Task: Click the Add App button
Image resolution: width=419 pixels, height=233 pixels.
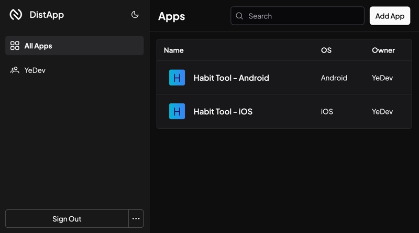Action: point(390,16)
